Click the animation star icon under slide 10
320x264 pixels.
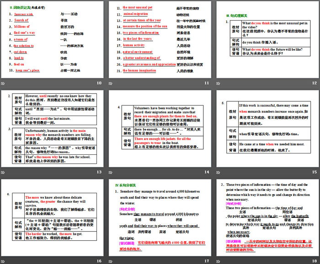tap(4, 83)
